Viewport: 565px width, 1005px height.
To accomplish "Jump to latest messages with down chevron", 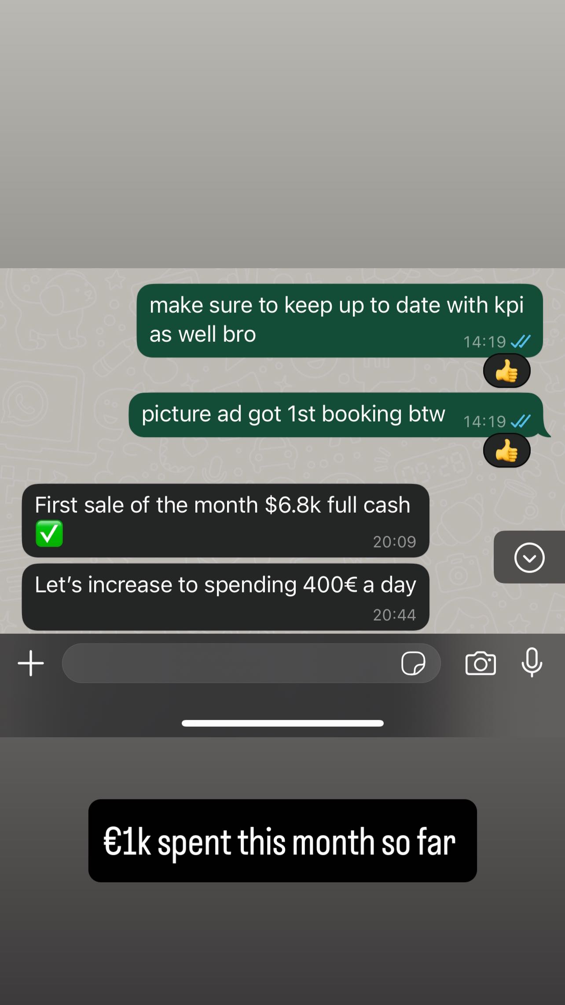I will [x=529, y=557].
